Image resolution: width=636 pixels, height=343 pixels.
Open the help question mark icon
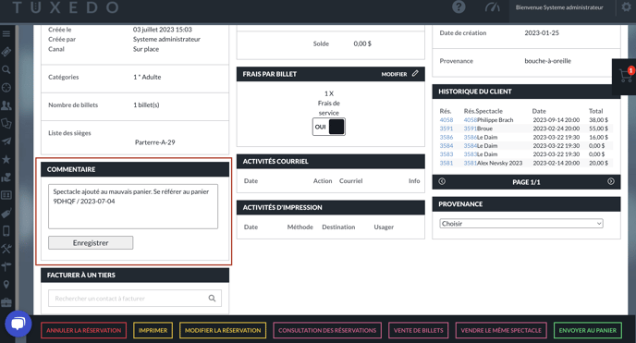[459, 6]
